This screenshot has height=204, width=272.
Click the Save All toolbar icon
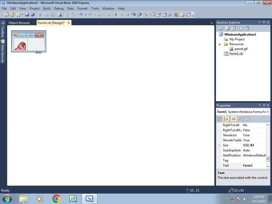(33, 15)
